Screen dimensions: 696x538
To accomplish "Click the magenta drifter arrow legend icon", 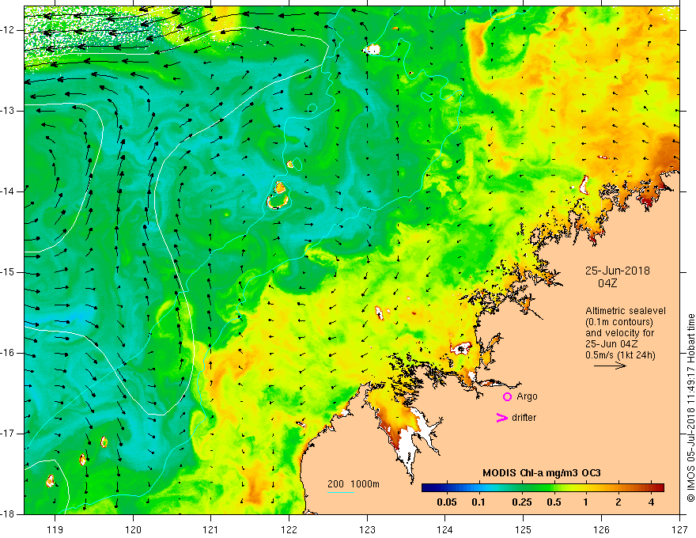I will coord(501,418).
